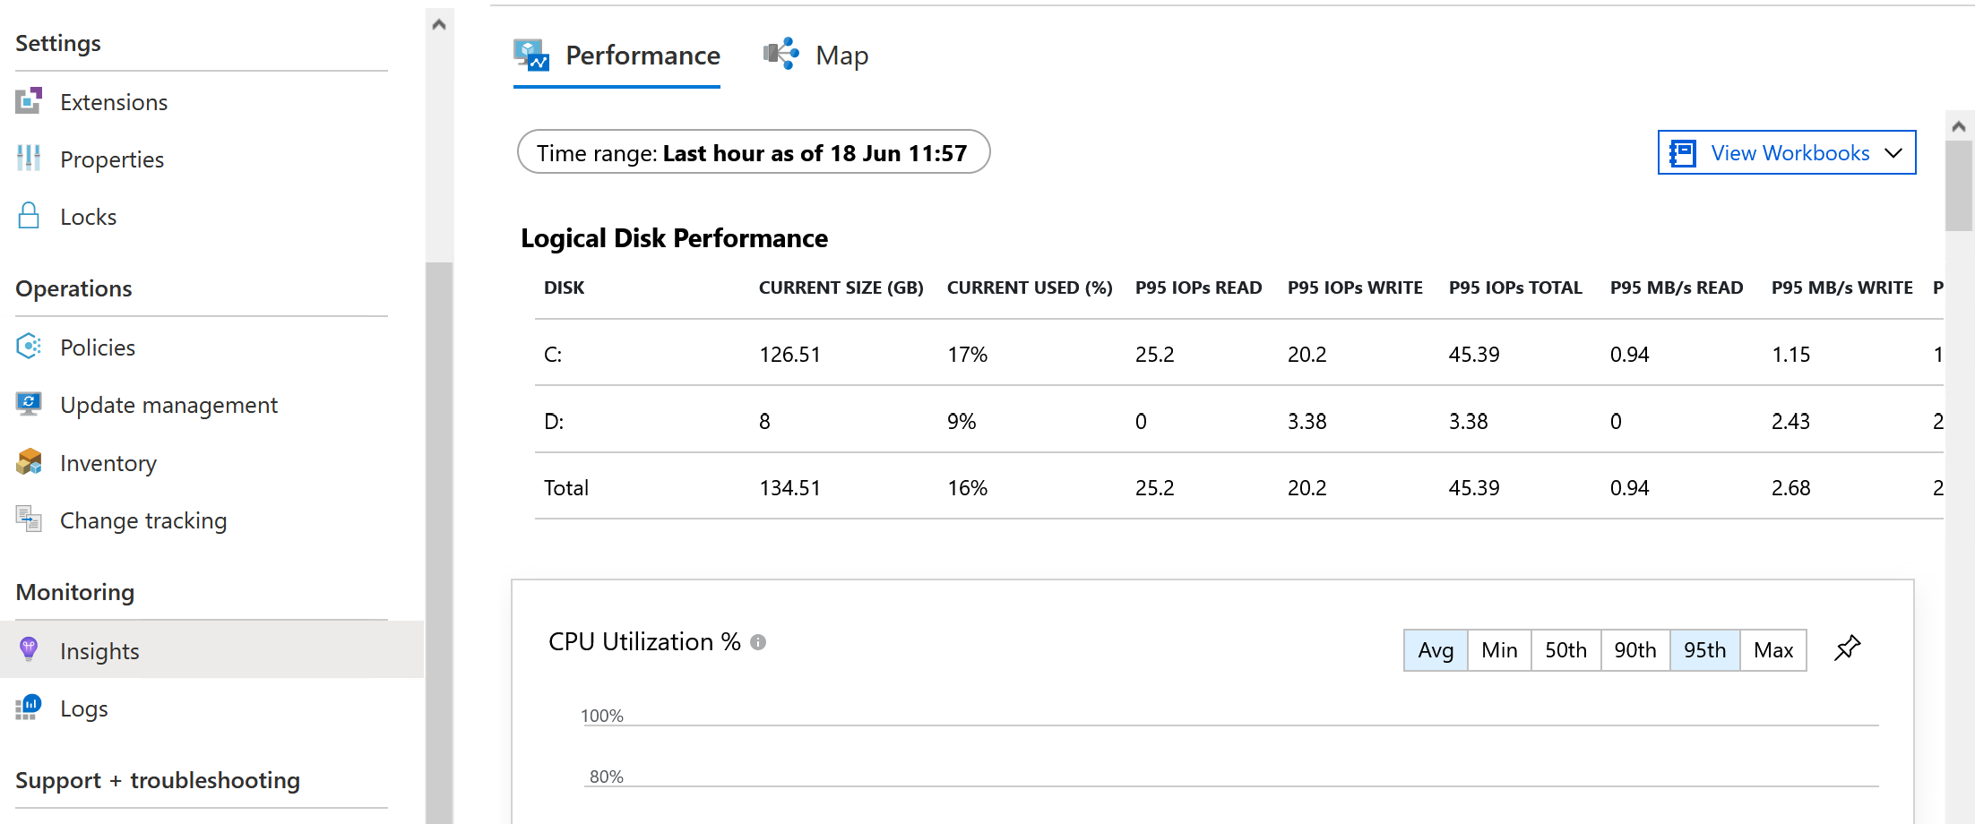The height and width of the screenshot is (824, 1975).
Task: Click the Inventory box icon
Action: pyautogui.click(x=29, y=462)
